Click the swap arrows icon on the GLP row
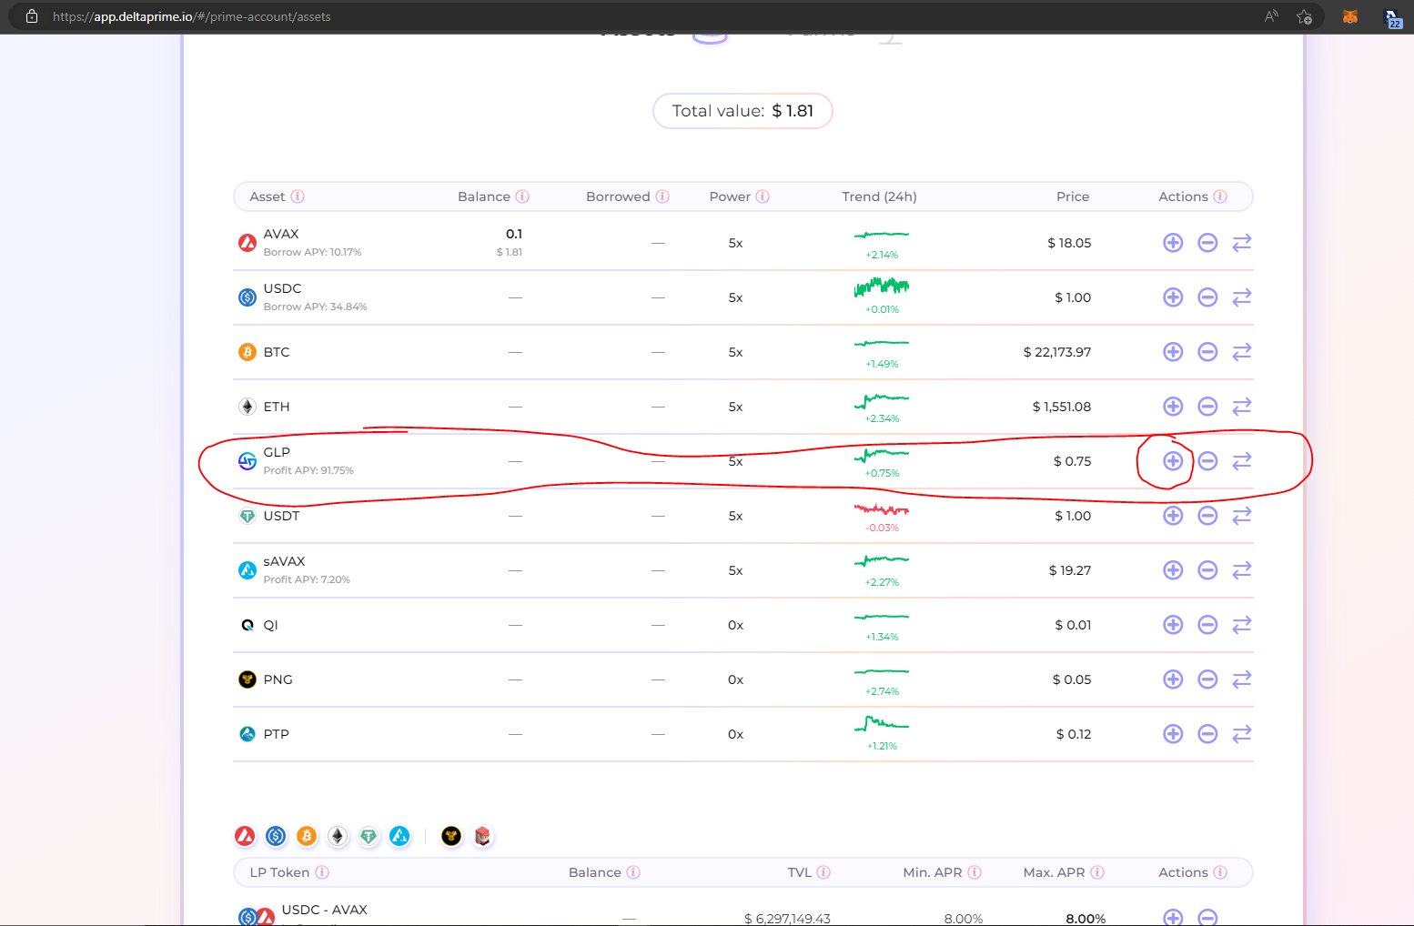 1242,461
